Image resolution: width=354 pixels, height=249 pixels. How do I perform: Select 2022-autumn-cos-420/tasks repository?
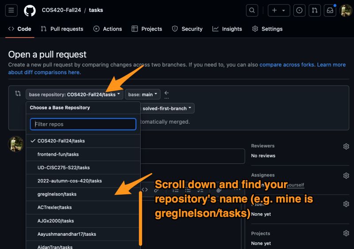click(83, 181)
